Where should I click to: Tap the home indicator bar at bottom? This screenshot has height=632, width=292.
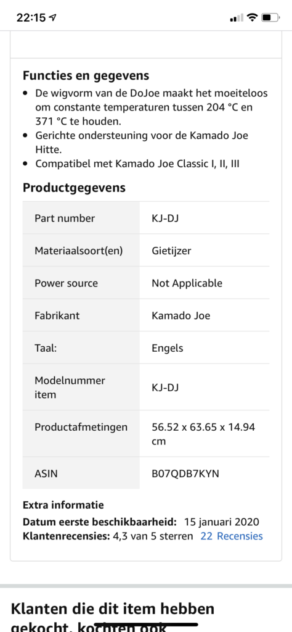point(146,625)
